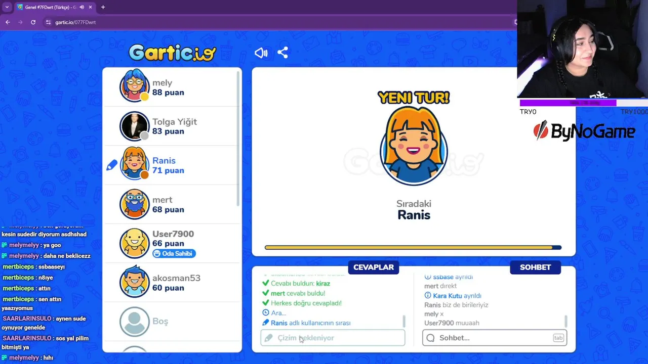648x364 pixels.
Task: Click the magnifier icon in chat field
Action: [430, 338]
